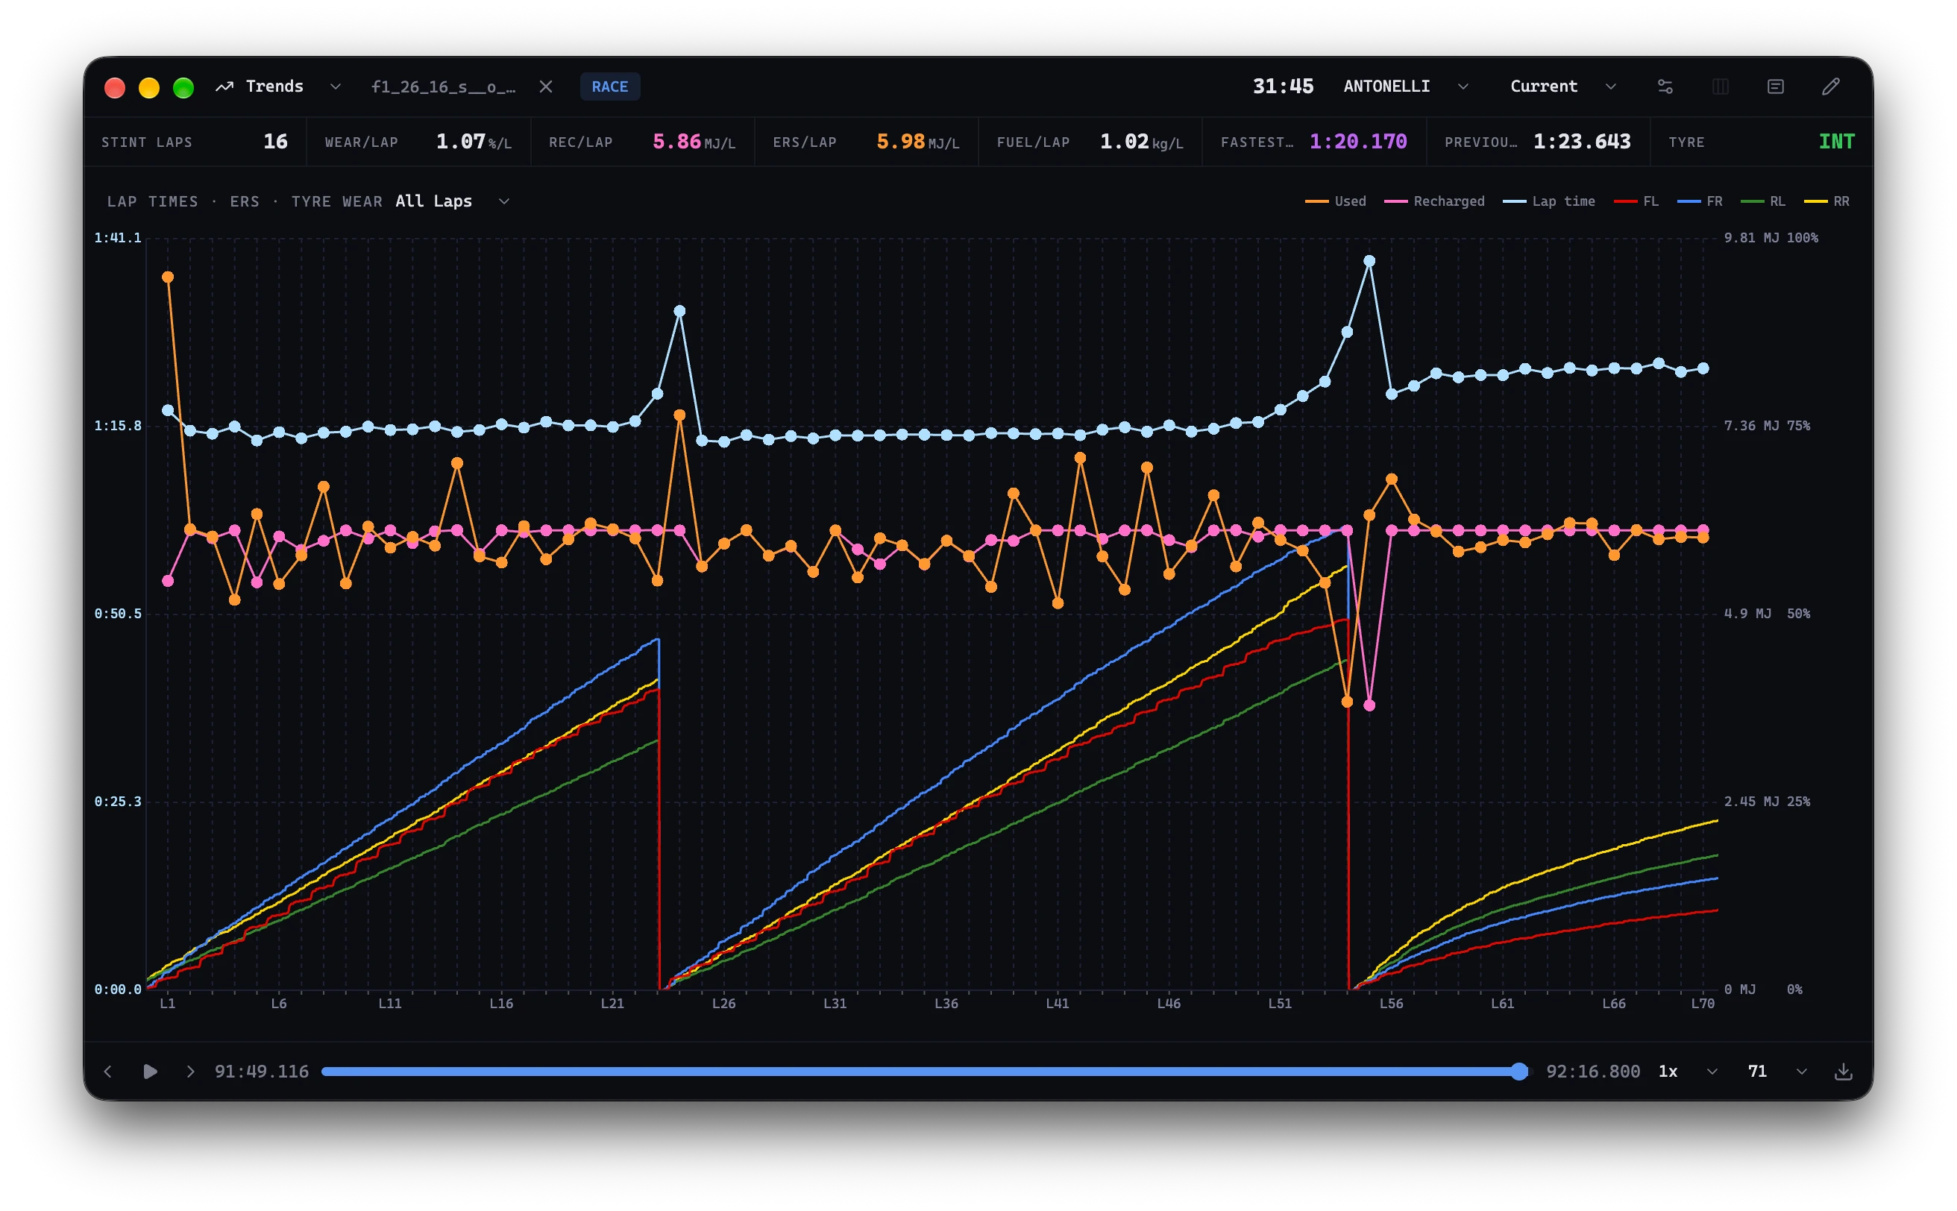Toggle the Recharged series in legend

[1434, 201]
